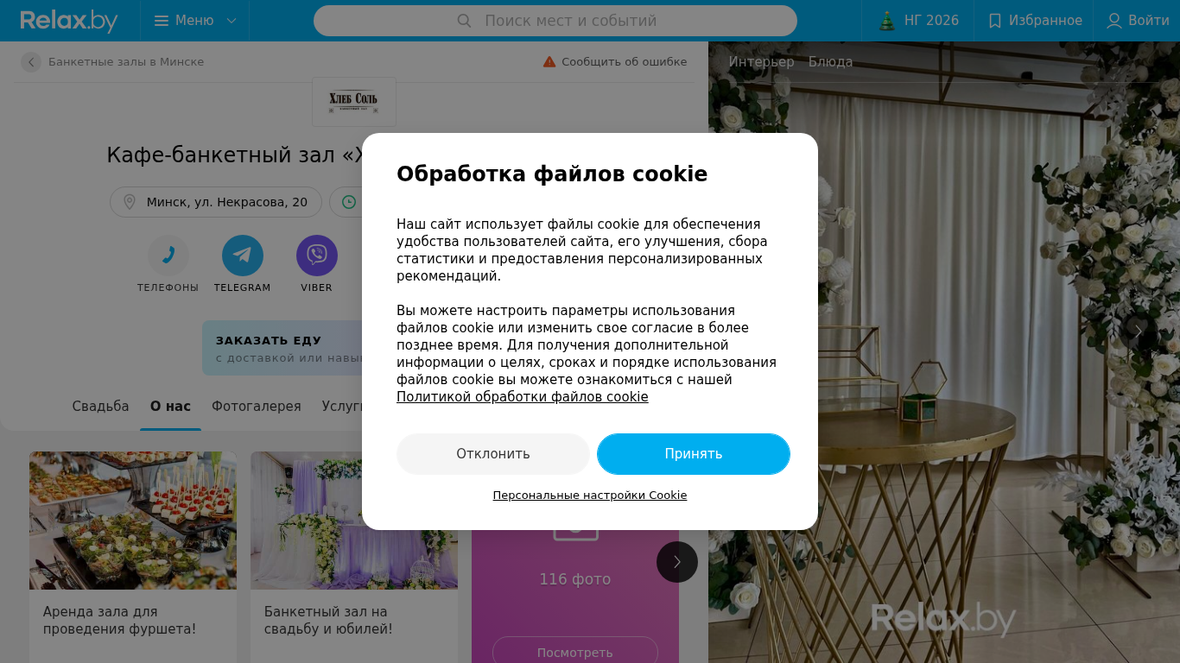
Task: Open Персональные настройки Cookie link
Action: [x=590, y=496]
